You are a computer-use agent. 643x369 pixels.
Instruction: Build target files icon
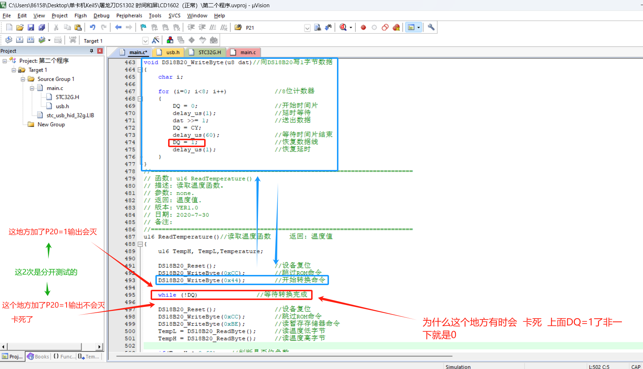(x=20, y=40)
